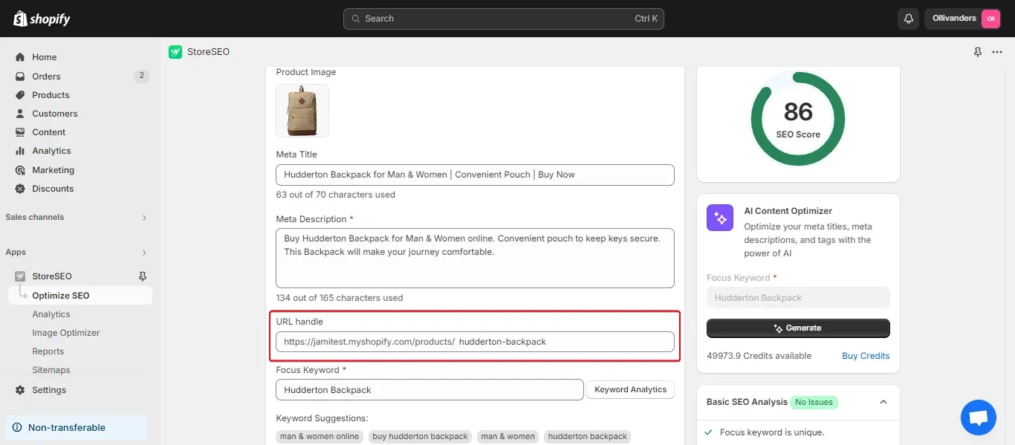Click the search magnifier icon

[x=356, y=19]
